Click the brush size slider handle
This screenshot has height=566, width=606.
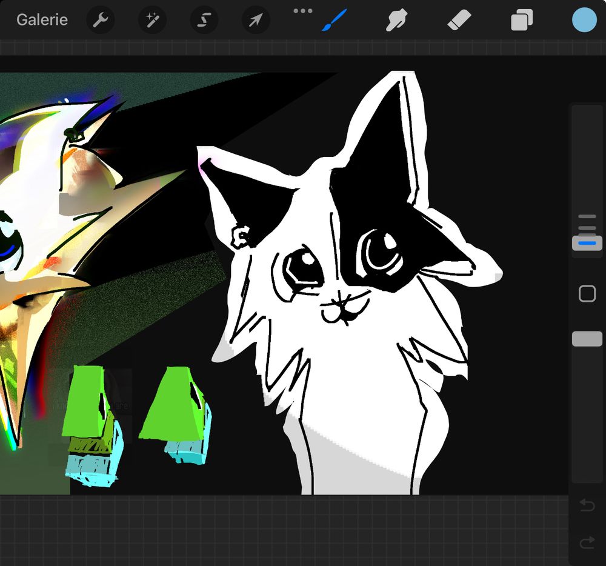coord(587,242)
